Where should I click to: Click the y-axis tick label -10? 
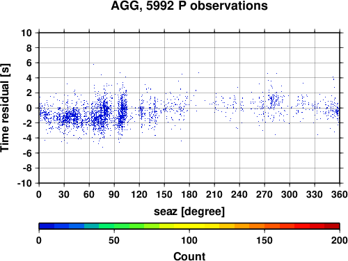tap(24, 183)
